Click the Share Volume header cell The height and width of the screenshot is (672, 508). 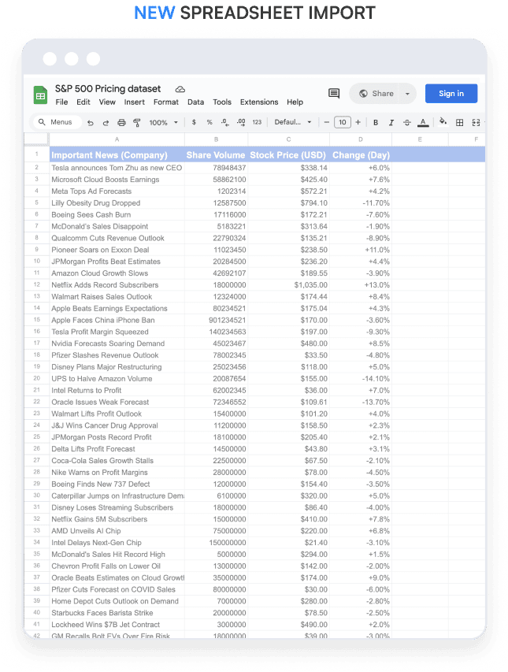[x=217, y=154]
